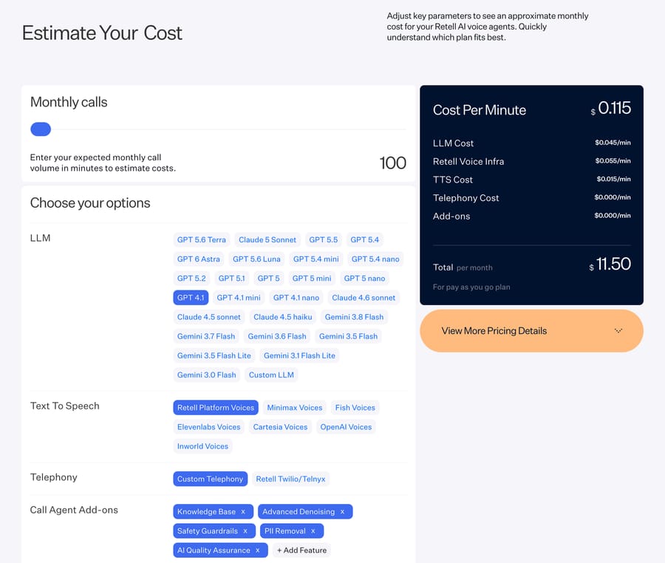Click the selected GPT 4.1 chip

click(x=191, y=298)
